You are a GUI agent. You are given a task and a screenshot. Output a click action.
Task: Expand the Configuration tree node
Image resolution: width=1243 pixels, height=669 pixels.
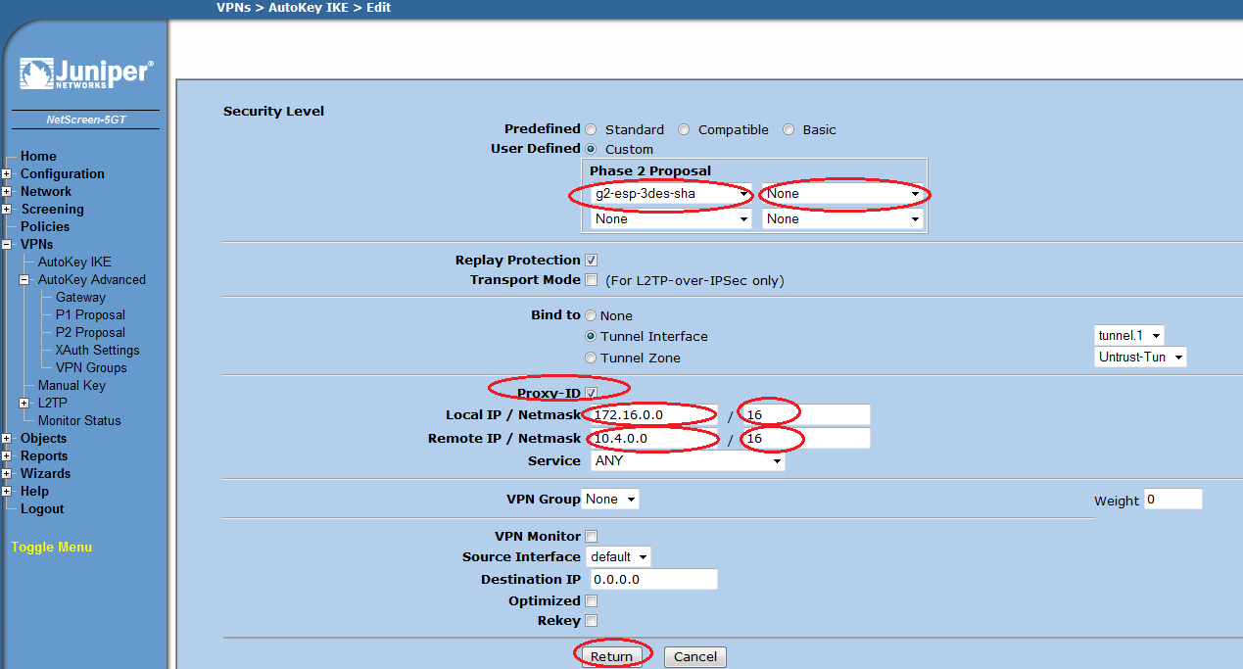7,174
